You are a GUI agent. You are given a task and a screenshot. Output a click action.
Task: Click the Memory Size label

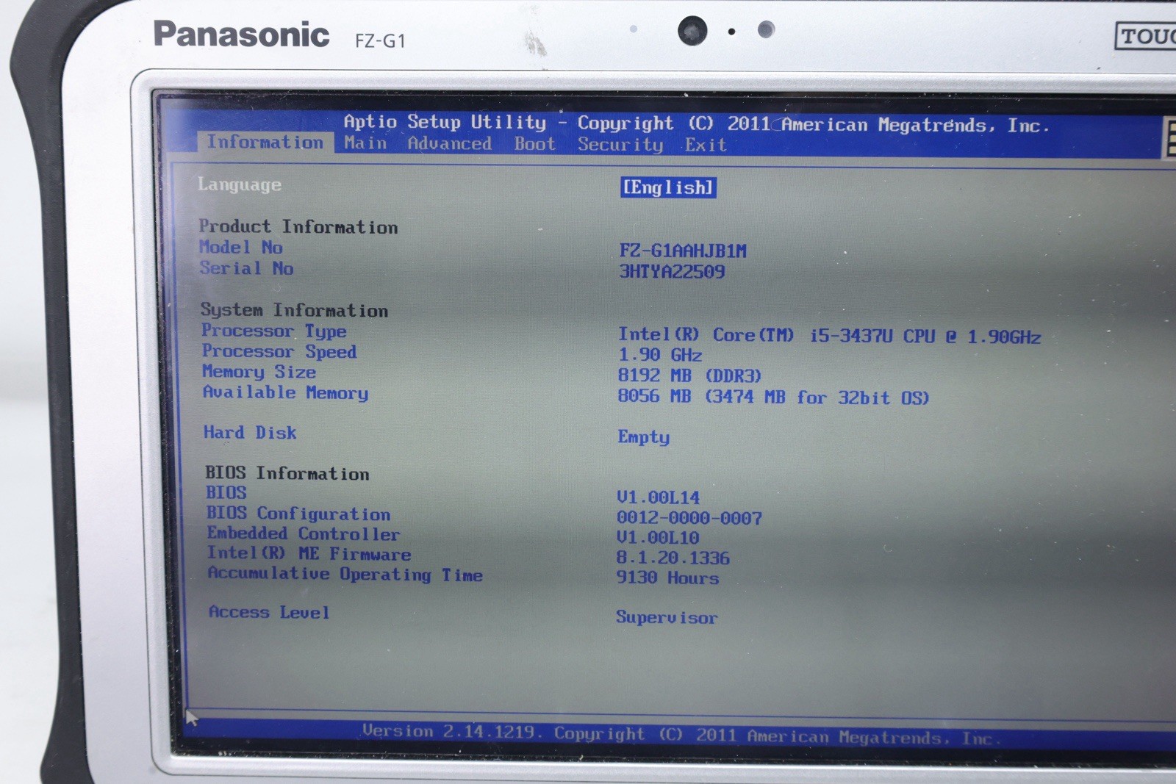click(259, 373)
